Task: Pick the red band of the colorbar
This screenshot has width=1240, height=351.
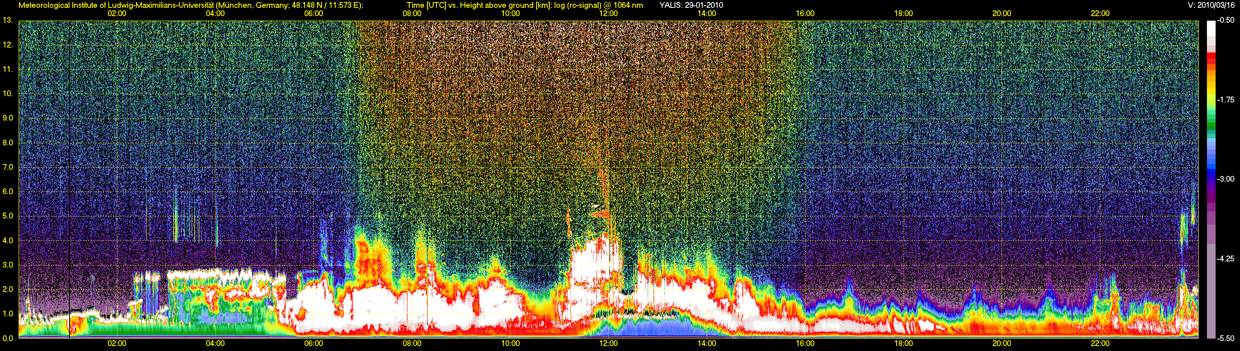Action: (x=1211, y=57)
